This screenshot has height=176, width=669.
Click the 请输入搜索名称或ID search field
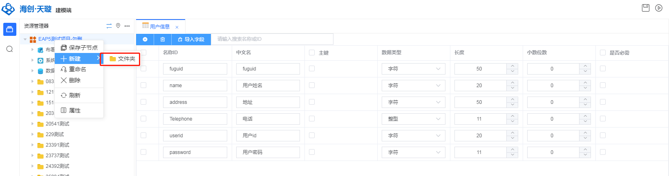pos(272,40)
